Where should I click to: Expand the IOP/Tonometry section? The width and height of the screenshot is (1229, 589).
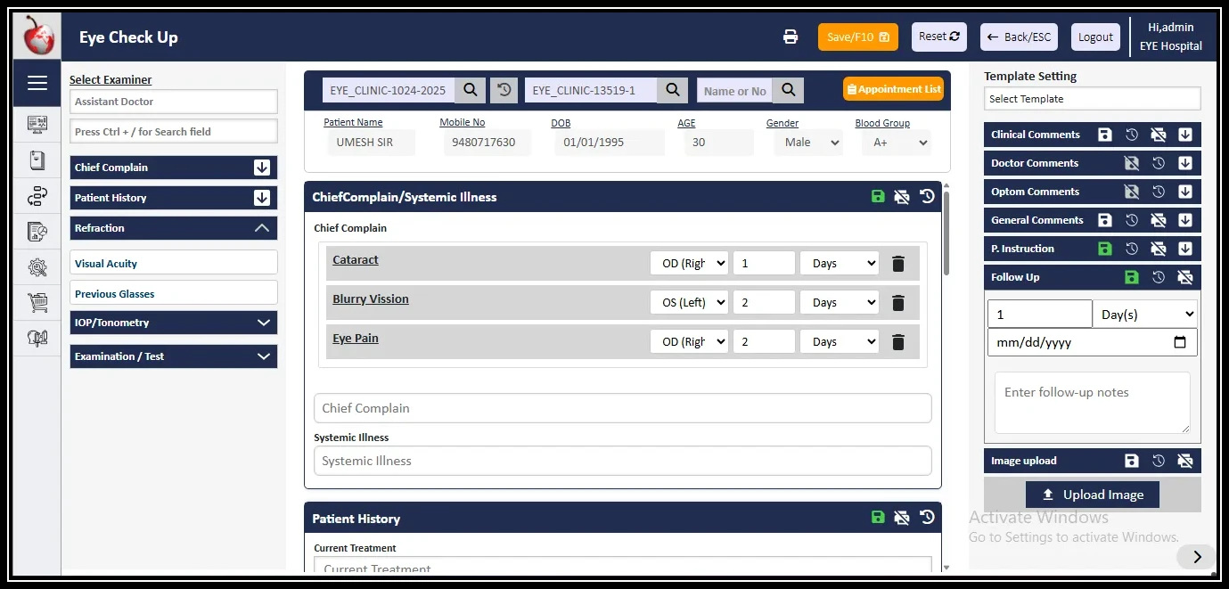[x=173, y=322]
